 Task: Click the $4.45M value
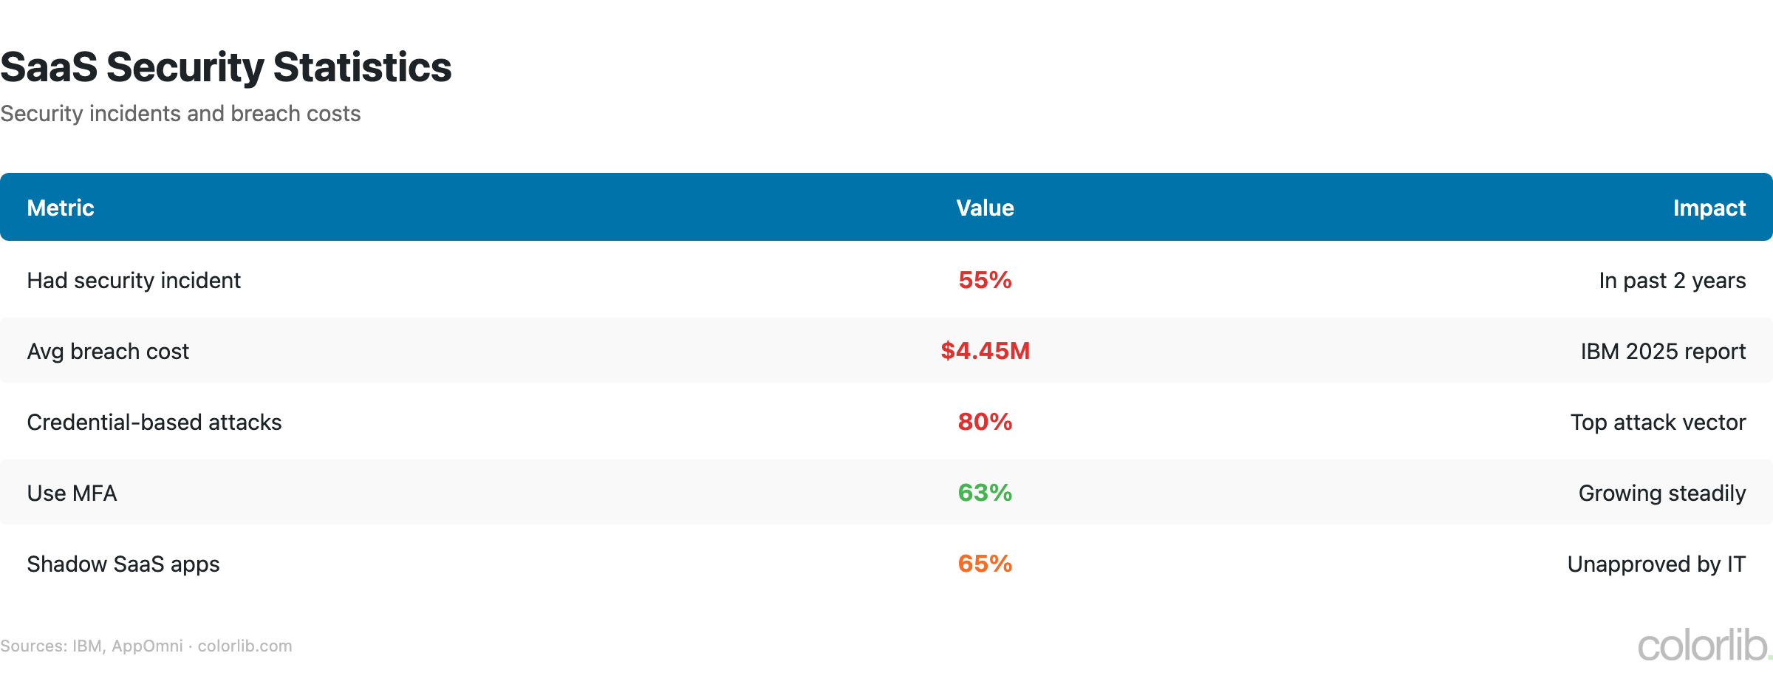click(x=985, y=351)
